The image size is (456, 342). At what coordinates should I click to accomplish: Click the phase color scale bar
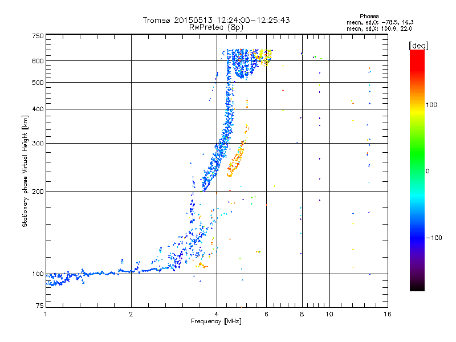[x=417, y=170]
